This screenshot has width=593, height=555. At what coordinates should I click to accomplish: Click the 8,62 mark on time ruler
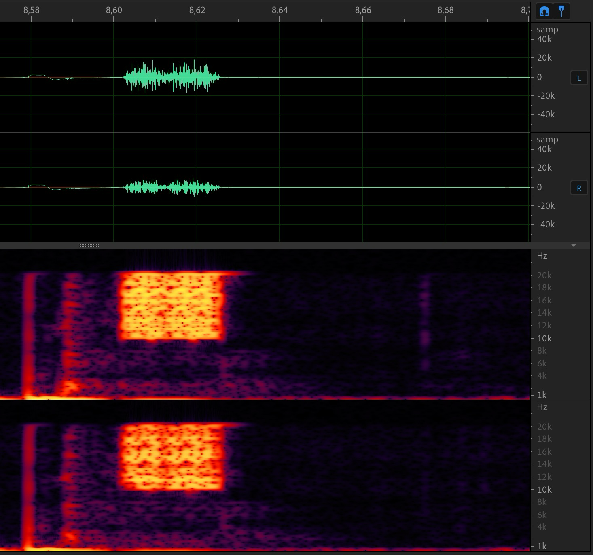coord(197,10)
